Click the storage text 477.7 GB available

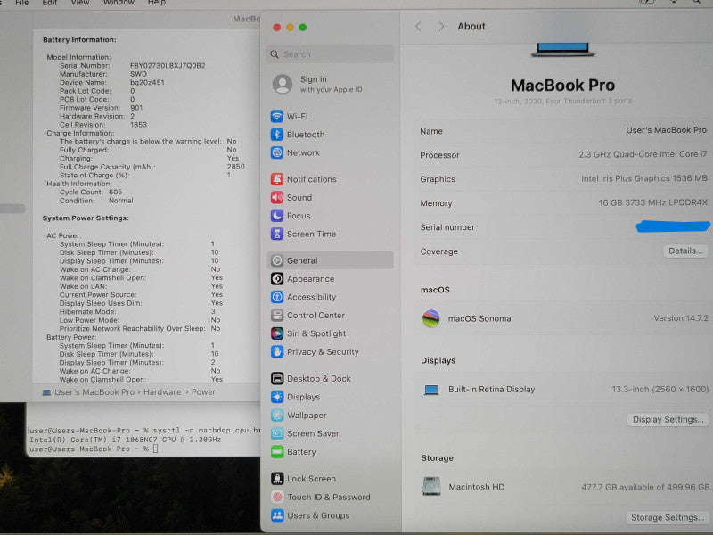coord(645,487)
